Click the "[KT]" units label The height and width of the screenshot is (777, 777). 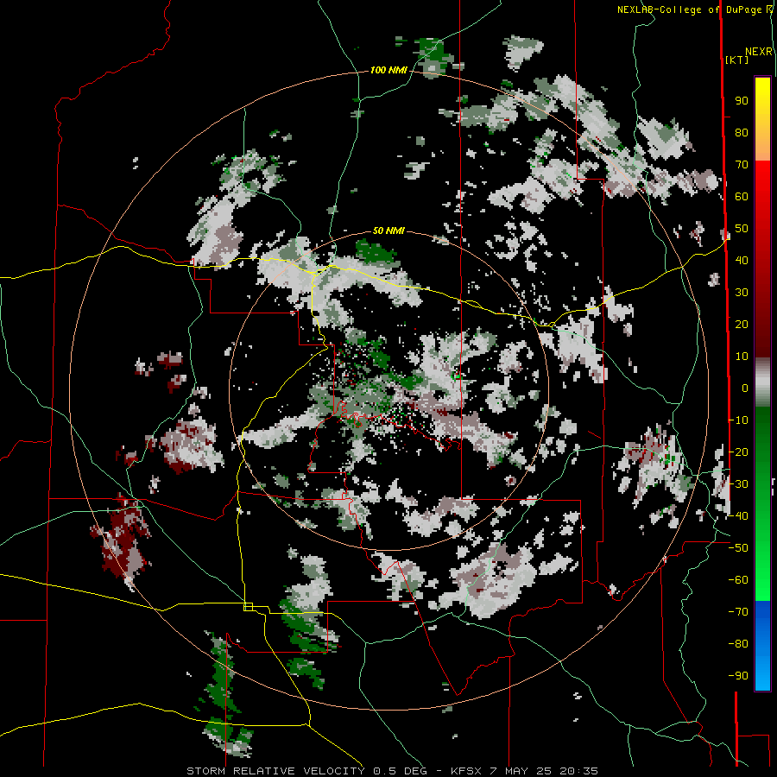[x=737, y=60]
